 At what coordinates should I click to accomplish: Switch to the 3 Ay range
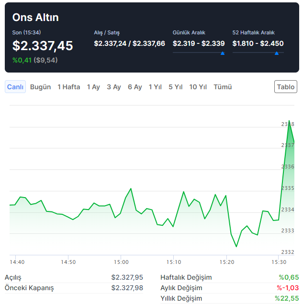114,87
